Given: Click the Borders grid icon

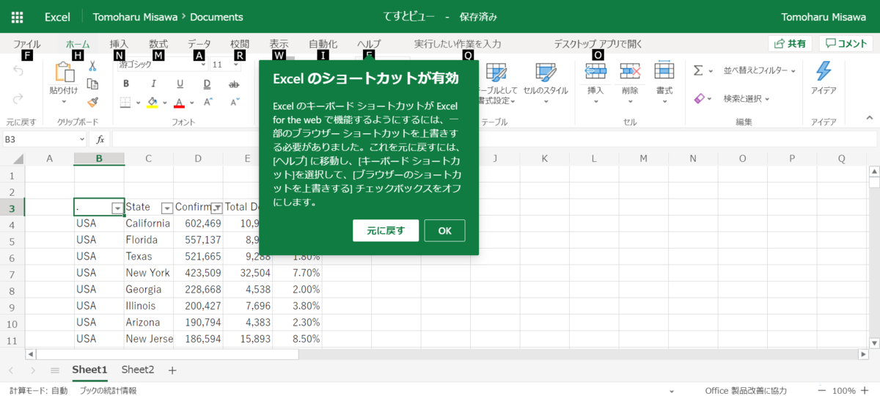Looking at the screenshot, I should tap(125, 103).
